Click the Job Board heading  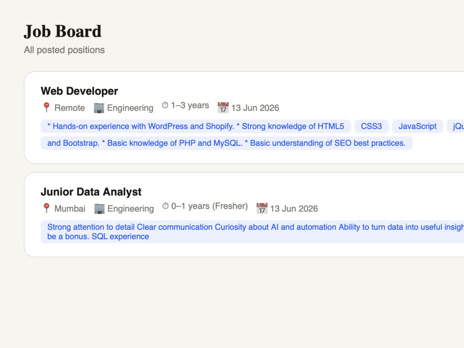click(63, 32)
